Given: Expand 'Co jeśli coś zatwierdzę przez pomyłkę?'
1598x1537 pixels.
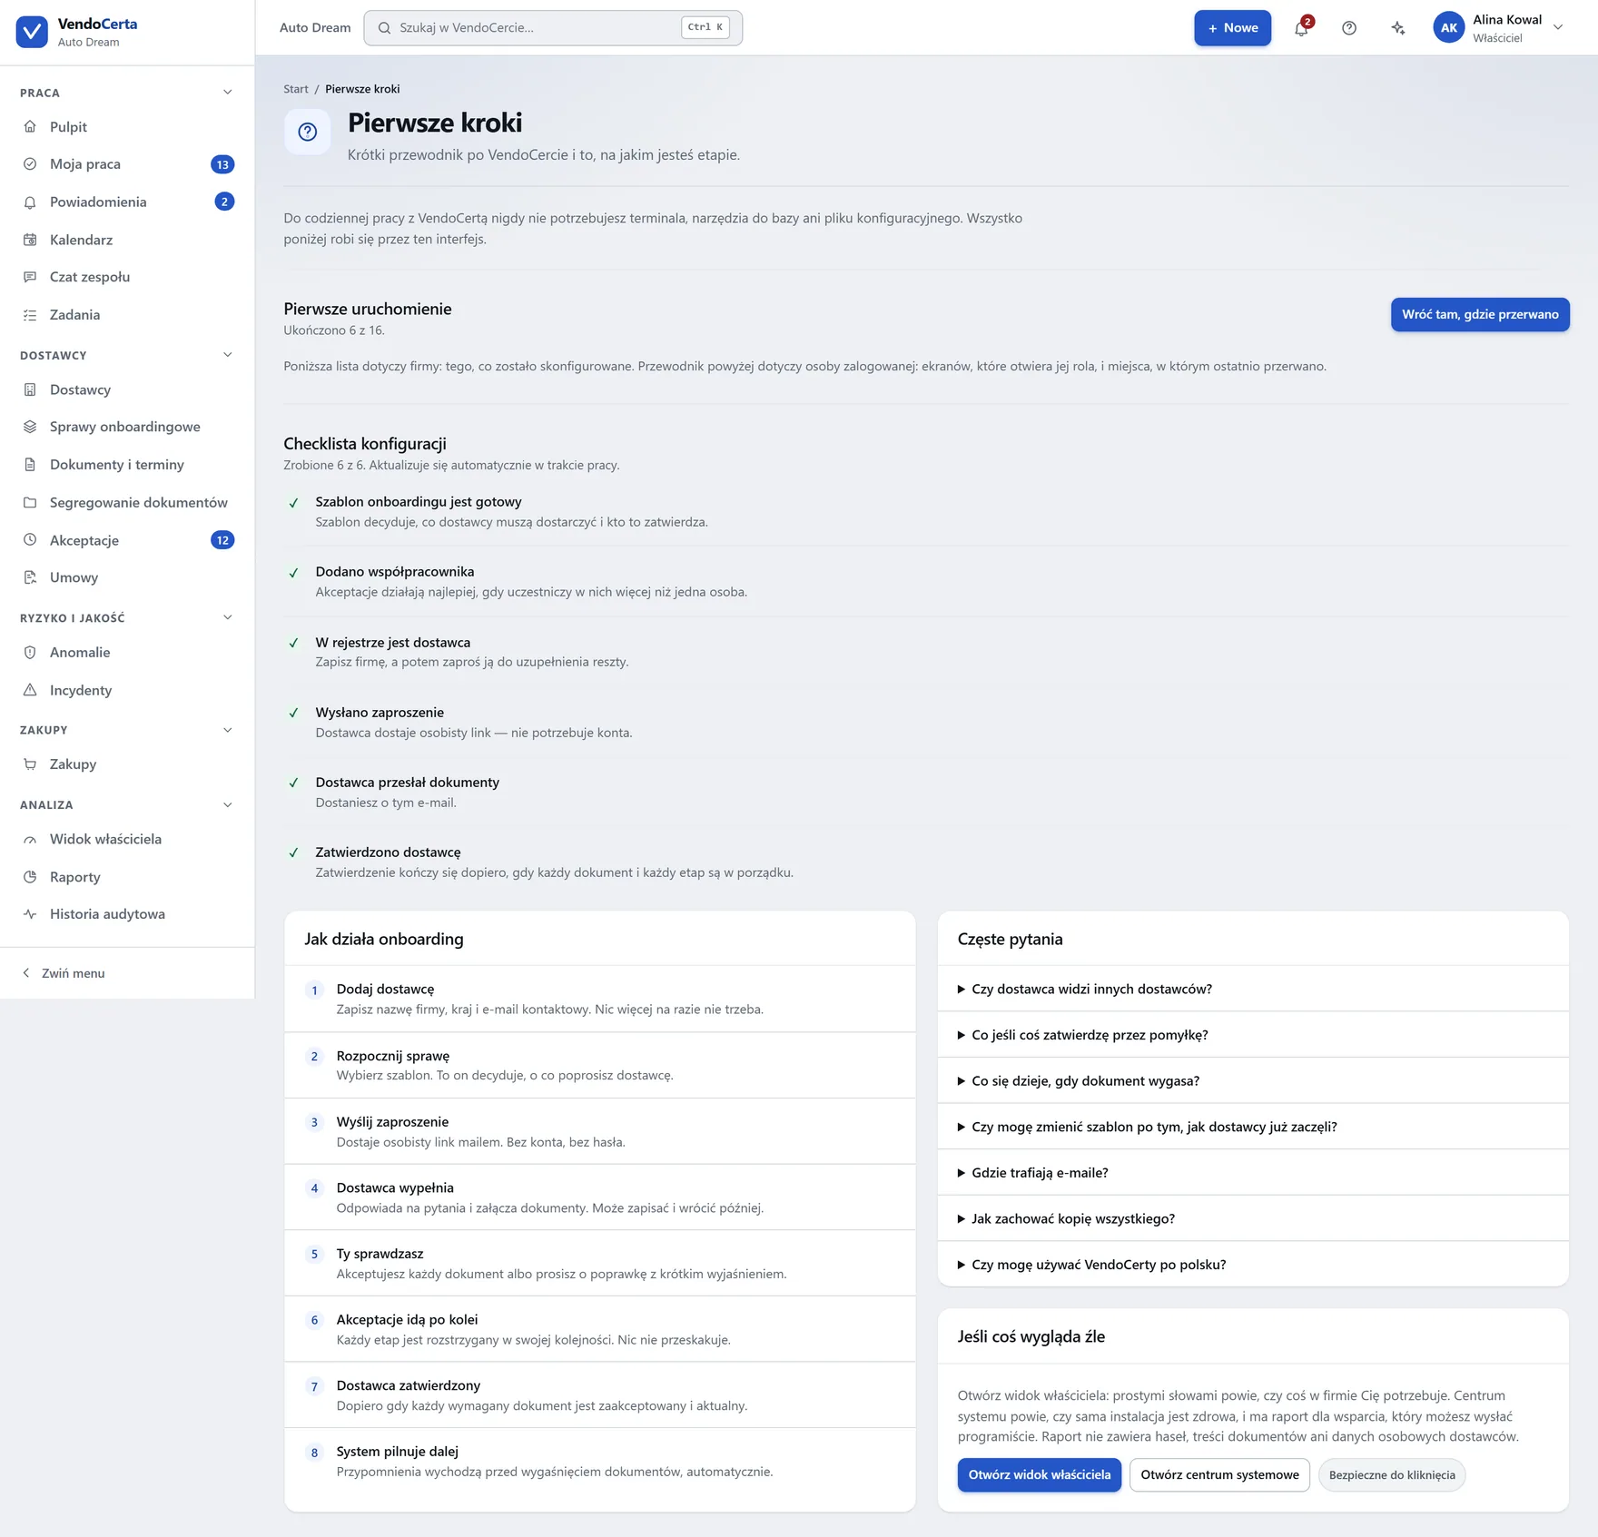Looking at the screenshot, I should [1253, 1035].
